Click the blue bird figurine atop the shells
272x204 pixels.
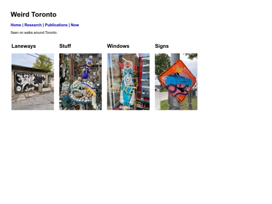coord(87,68)
